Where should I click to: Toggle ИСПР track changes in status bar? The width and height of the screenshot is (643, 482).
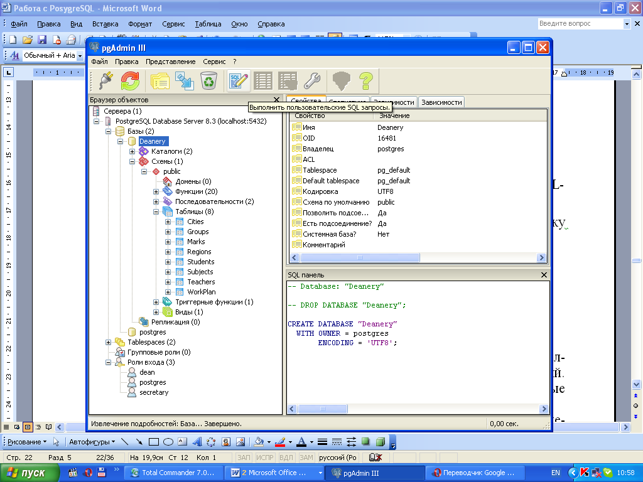264,458
